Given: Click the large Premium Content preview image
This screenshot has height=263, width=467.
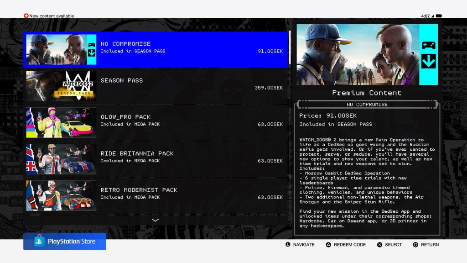Looking at the screenshot, I should 367,55.
